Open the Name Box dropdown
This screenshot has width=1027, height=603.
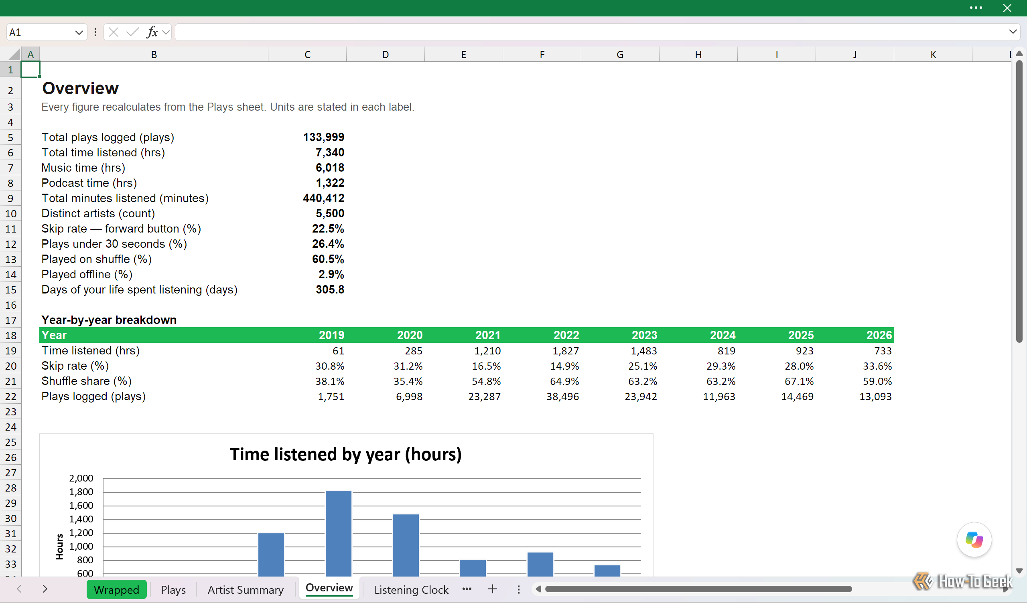pyautogui.click(x=79, y=32)
